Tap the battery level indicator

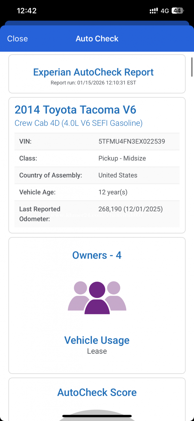(178, 11)
